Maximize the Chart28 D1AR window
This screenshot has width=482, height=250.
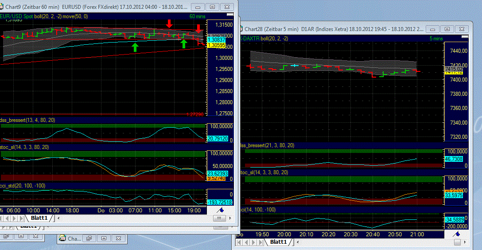tap(447, 29)
